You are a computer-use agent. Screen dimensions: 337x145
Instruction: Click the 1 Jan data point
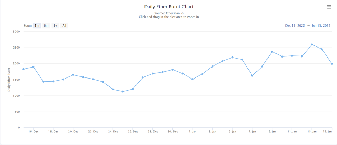[193, 79]
